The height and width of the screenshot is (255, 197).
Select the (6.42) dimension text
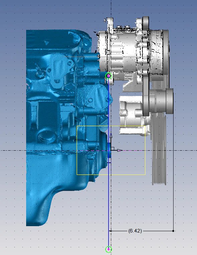[135, 231]
